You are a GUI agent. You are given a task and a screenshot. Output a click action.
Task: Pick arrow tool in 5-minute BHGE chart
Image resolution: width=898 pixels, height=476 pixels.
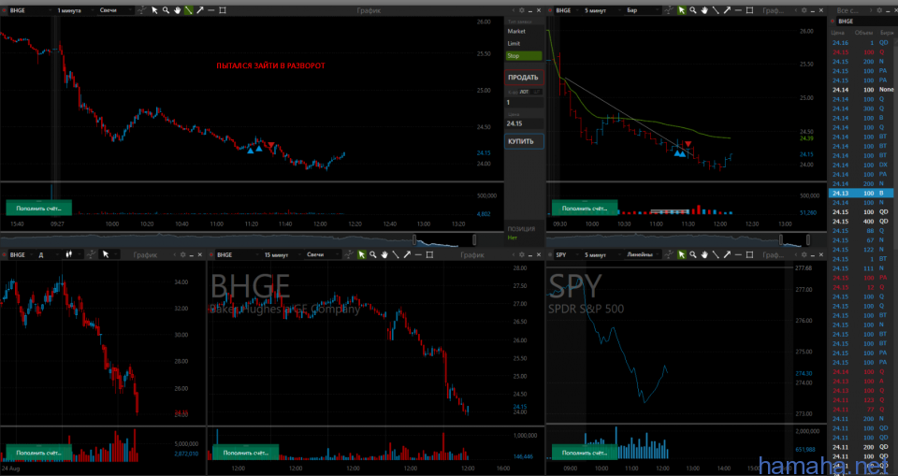(727, 10)
